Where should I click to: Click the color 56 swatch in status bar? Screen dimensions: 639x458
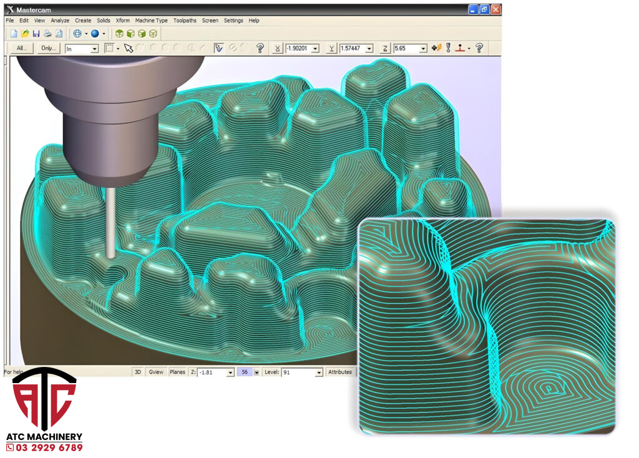point(245,372)
